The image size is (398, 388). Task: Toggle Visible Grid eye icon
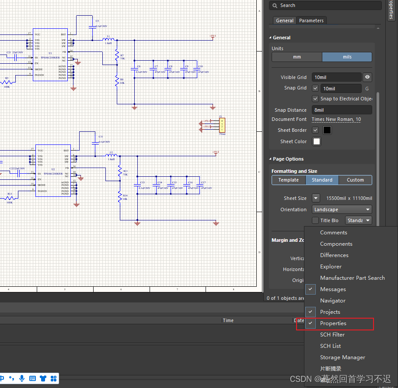tap(367, 77)
